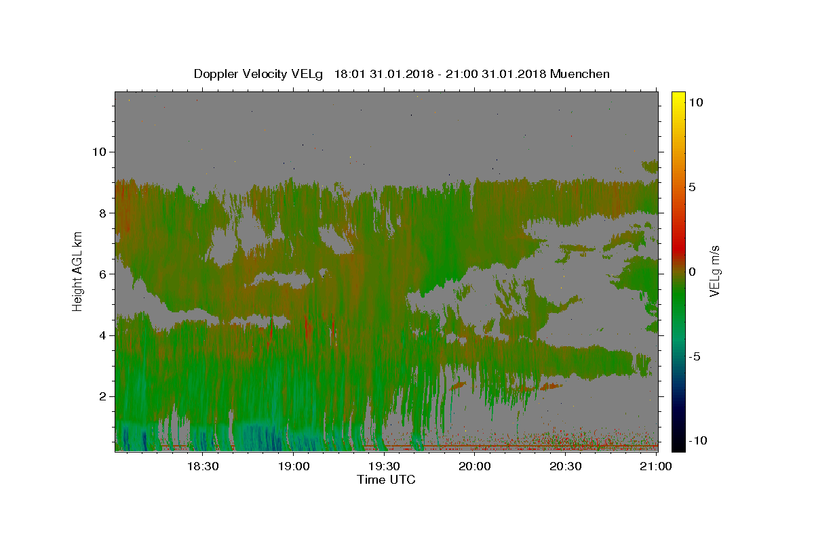Click the colorbar label 0
Viewport: 814px width, 542px height.
point(692,271)
